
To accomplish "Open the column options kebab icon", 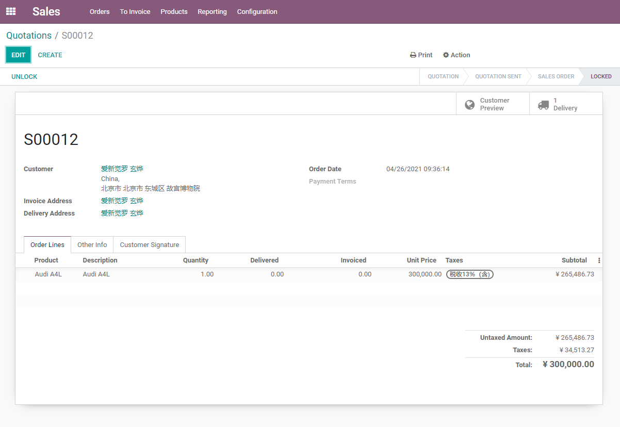I will 599,260.
